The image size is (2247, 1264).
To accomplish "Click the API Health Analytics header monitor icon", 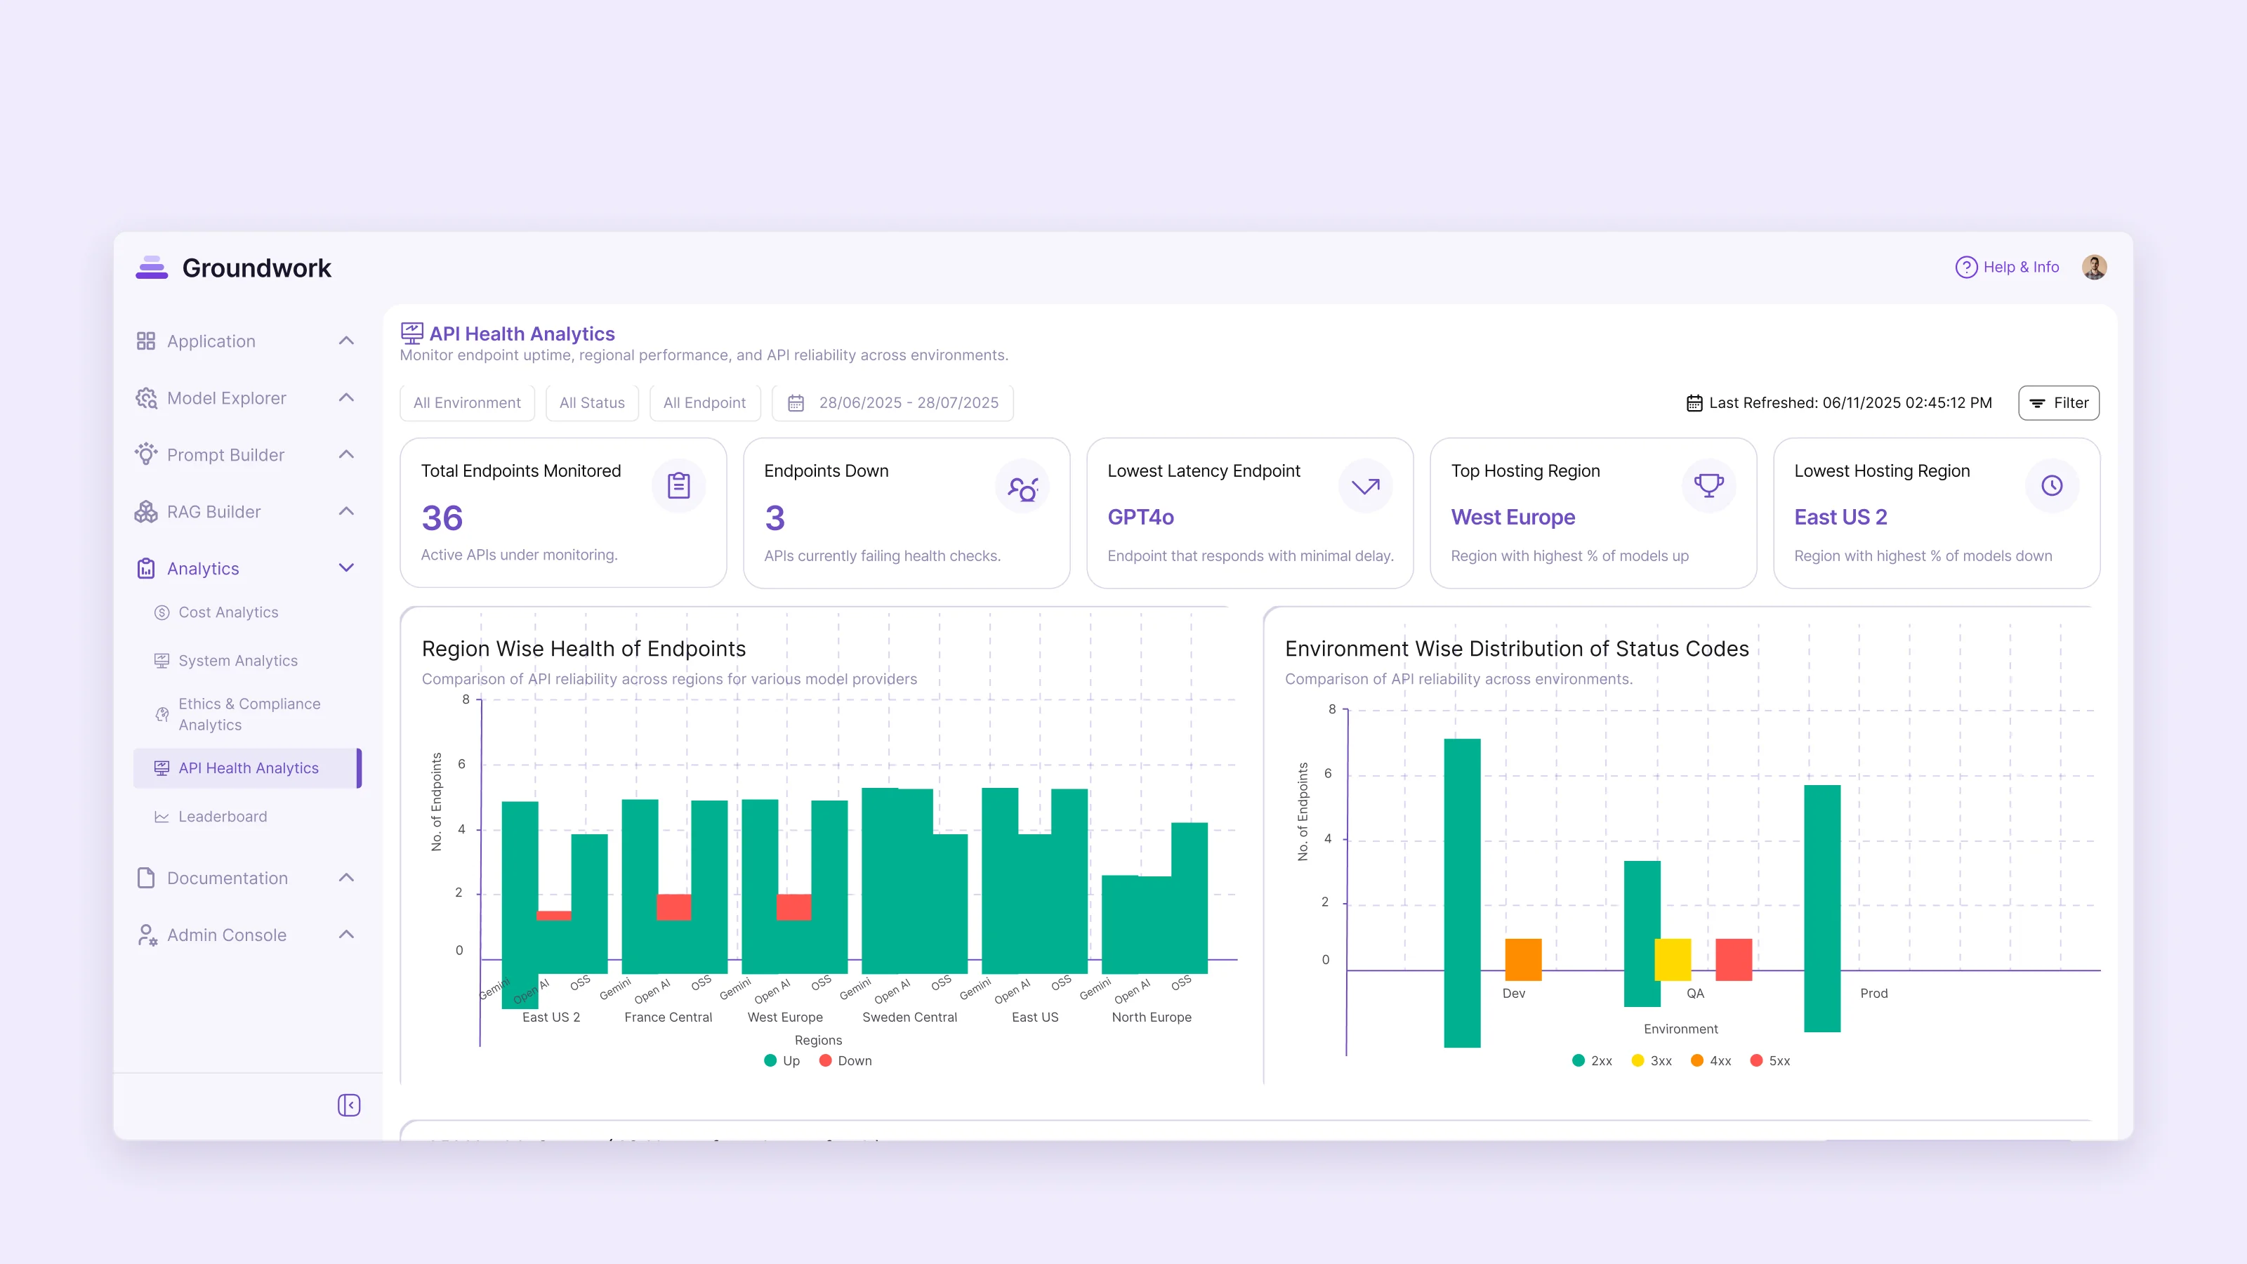I will click(411, 334).
